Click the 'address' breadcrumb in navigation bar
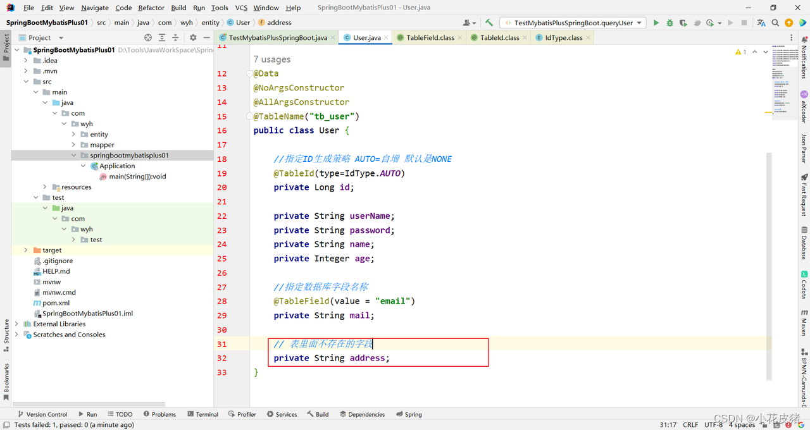810x430 pixels. (x=275, y=22)
